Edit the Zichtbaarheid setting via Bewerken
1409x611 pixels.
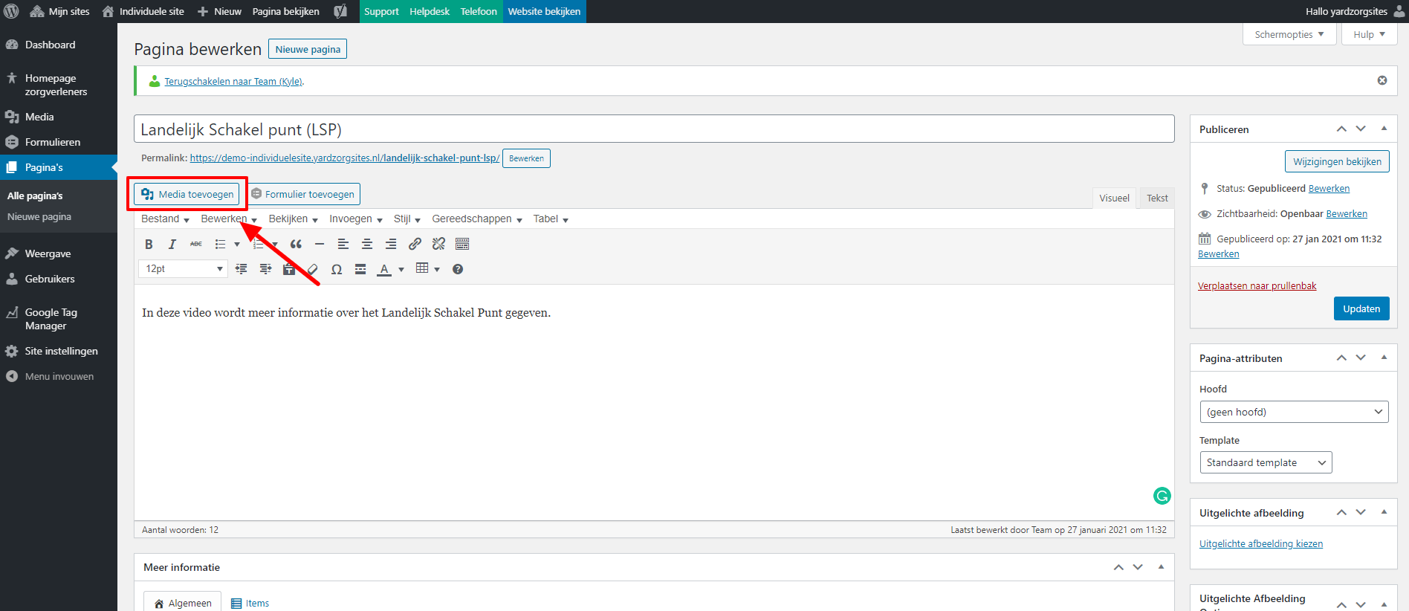coord(1347,213)
